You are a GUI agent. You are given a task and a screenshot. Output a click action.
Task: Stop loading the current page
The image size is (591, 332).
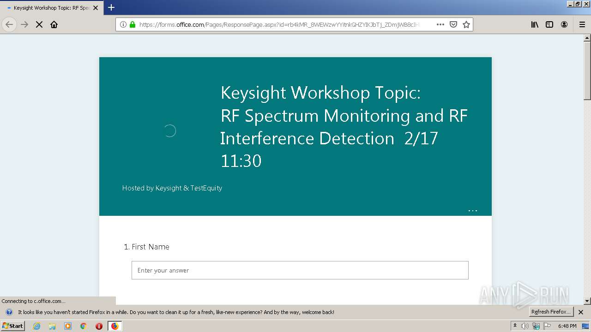39,24
